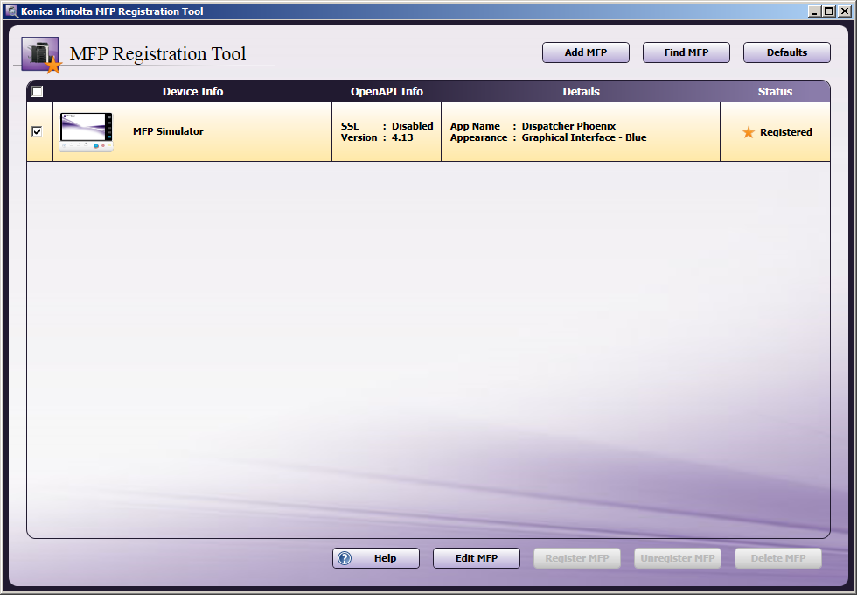Click the title bar application icon
The width and height of the screenshot is (857, 595).
[x=11, y=10]
